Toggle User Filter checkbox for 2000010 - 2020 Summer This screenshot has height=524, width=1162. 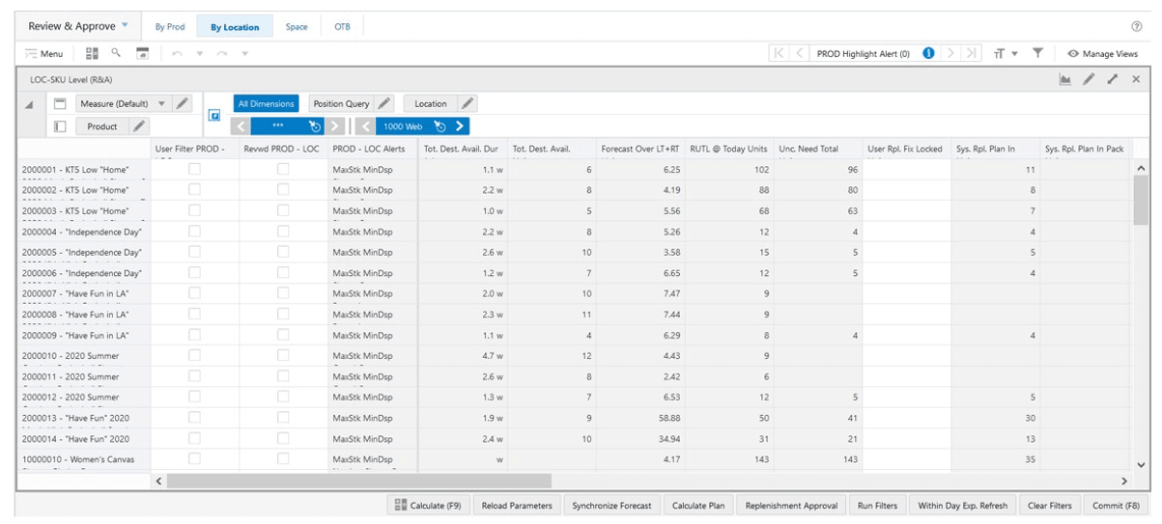tap(194, 356)
